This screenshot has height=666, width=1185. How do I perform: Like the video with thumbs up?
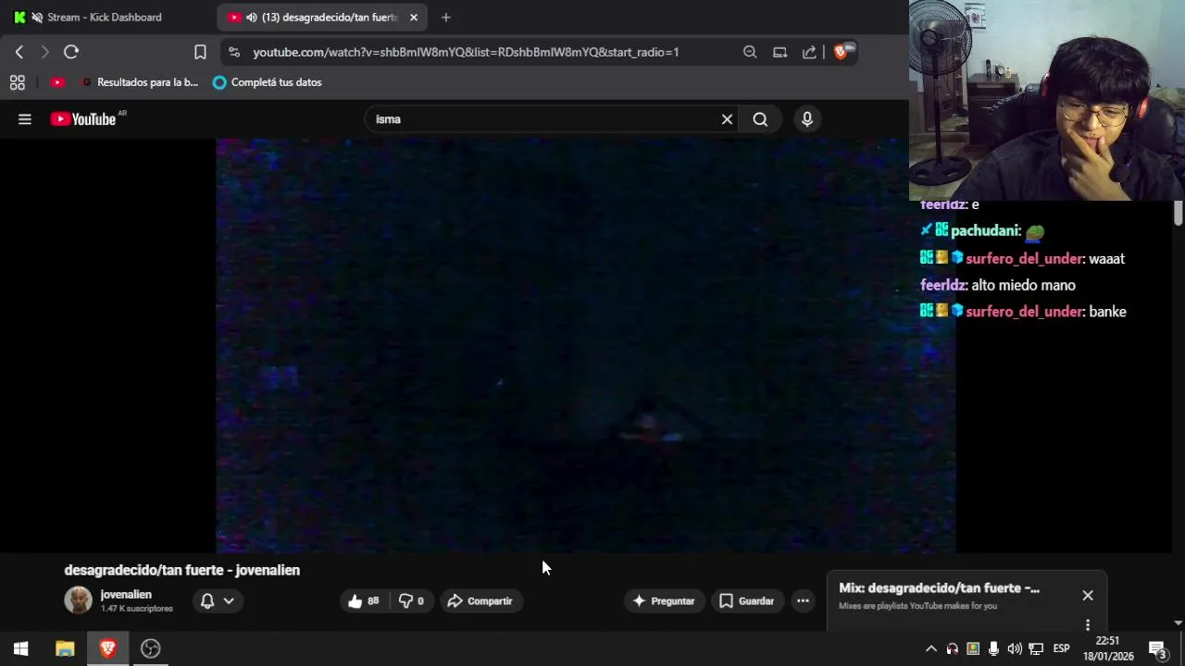364,601
